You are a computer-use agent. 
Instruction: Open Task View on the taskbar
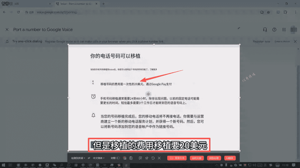[10, 165]
